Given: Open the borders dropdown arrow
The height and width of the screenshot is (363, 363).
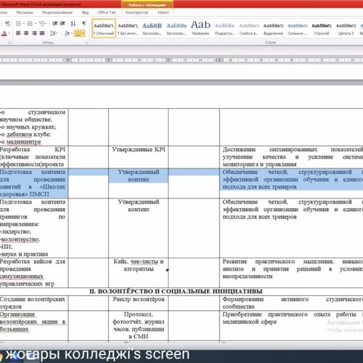Looking at the screenshot, I should [x=83, y=33].
